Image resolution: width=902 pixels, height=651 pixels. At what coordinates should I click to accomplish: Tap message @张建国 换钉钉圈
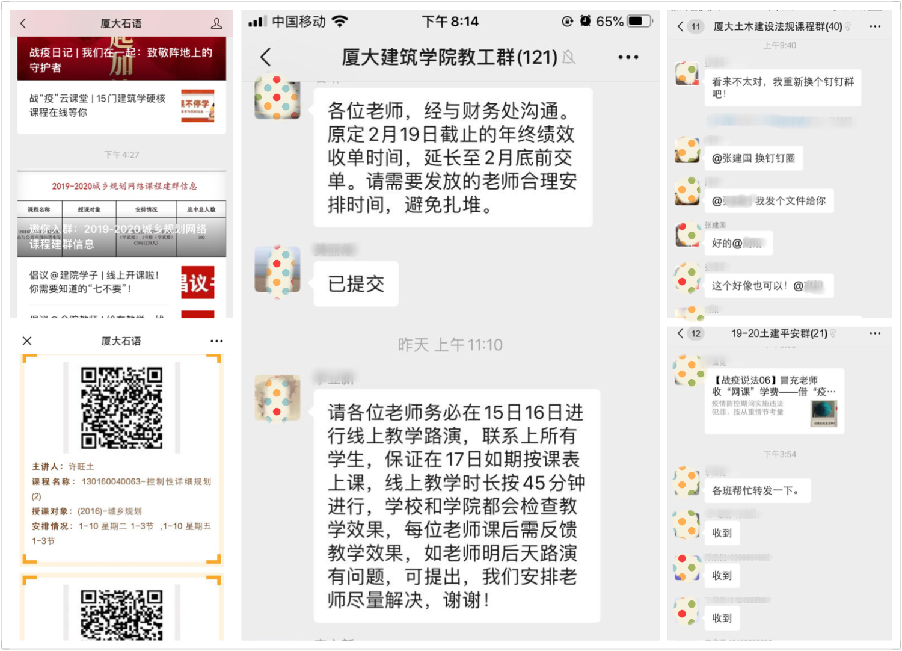point(753,158)
